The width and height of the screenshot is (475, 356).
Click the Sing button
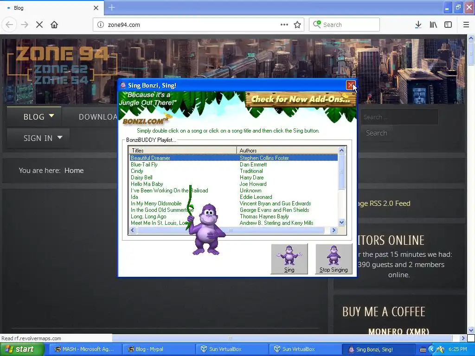coord(289,259)
